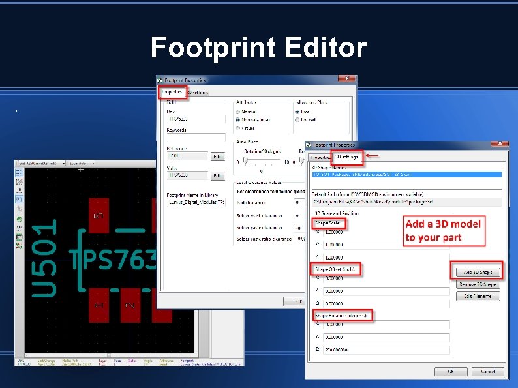Image resolution: width=518 pixels, height=388 pixels.
Task: Toggle polar coordinates display icon
Action: 19,181
